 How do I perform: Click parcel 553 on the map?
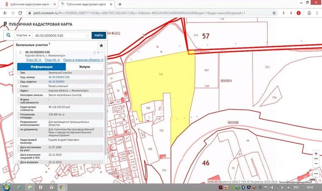coord(267,67)
